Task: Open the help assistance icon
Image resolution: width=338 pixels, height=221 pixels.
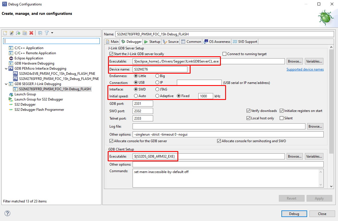Action: [7, 213]
